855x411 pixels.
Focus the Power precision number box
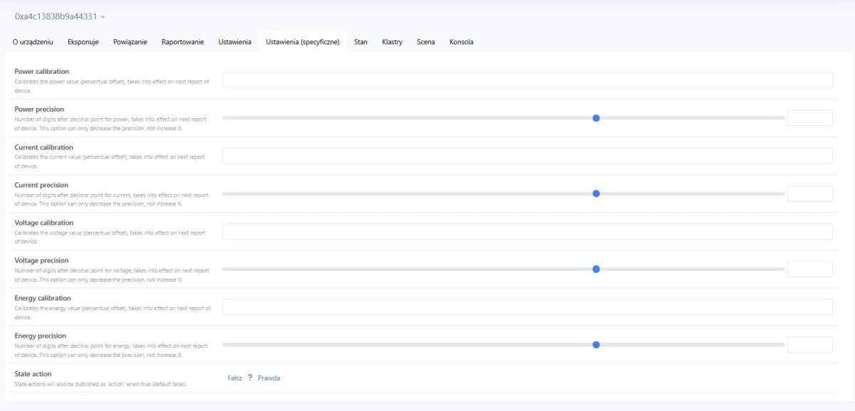(x=809, y=118)
